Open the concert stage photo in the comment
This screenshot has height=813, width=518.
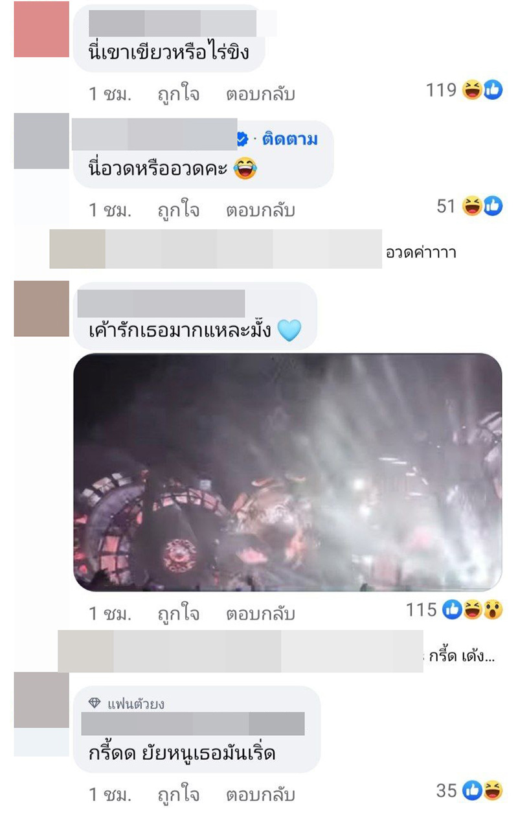[x=287, y=472]
